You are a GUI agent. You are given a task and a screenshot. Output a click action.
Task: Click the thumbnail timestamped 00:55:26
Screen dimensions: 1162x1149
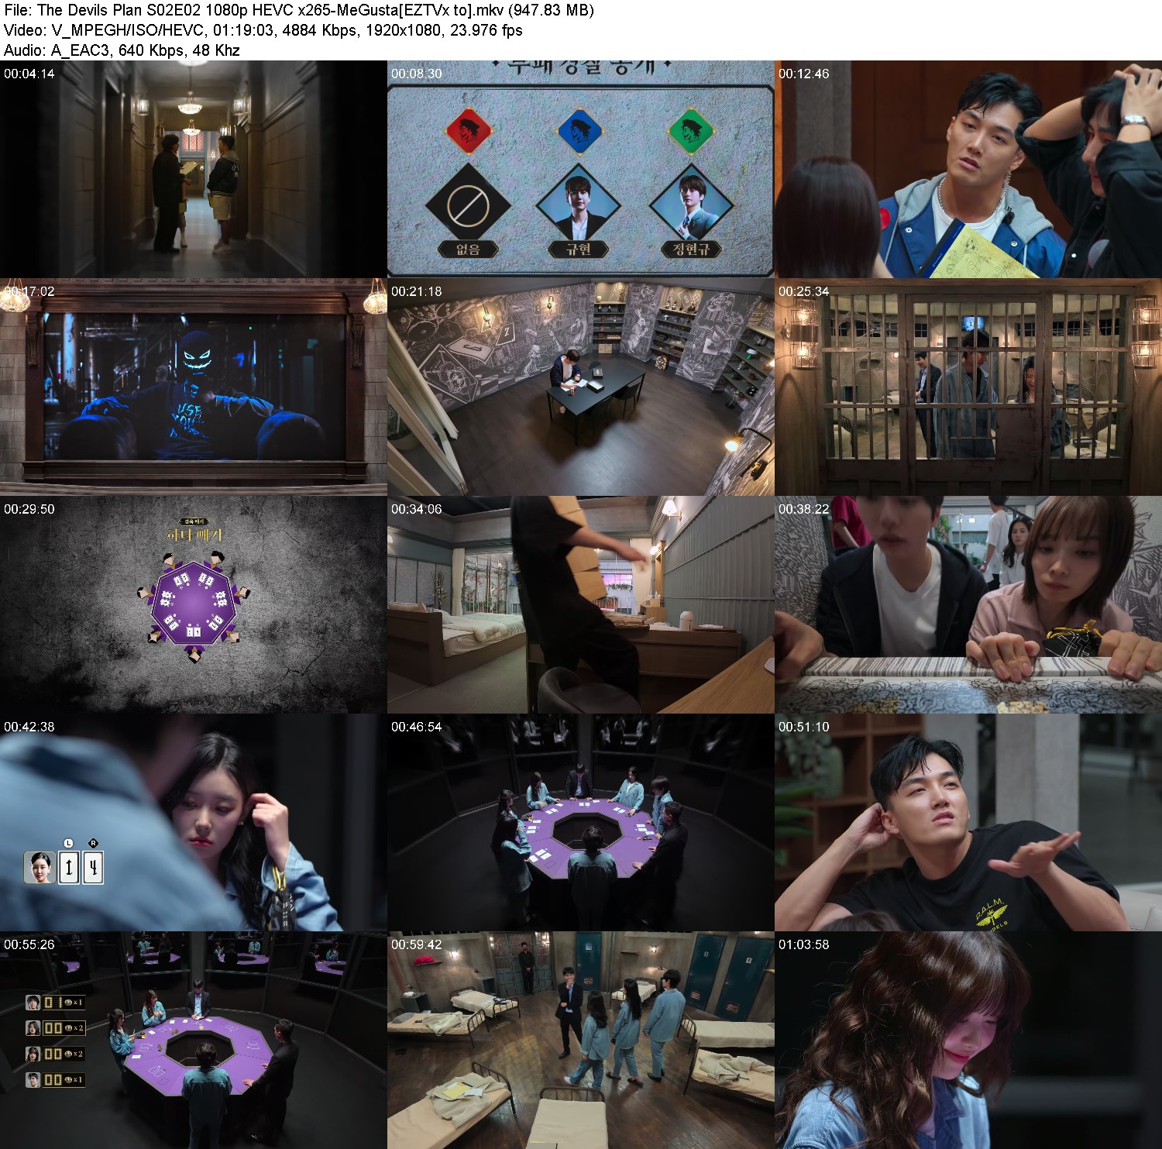194,1040
